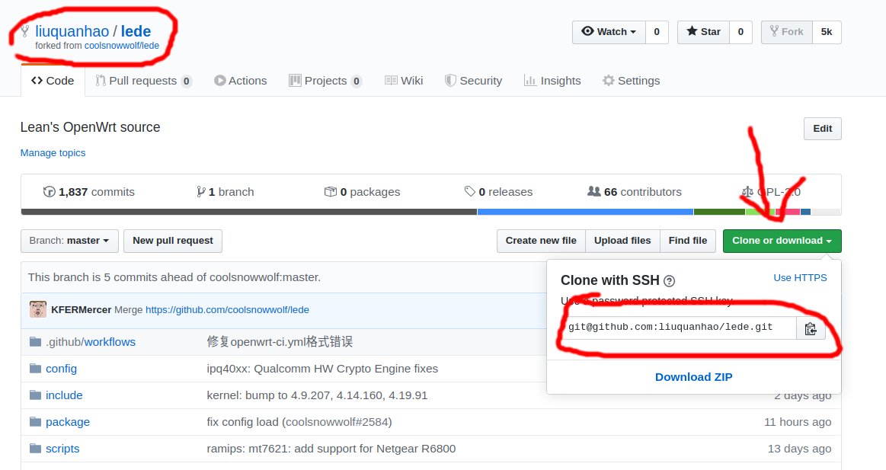Open Manage topics link
The width and height of the screenshot is (886, 470).
53,152
